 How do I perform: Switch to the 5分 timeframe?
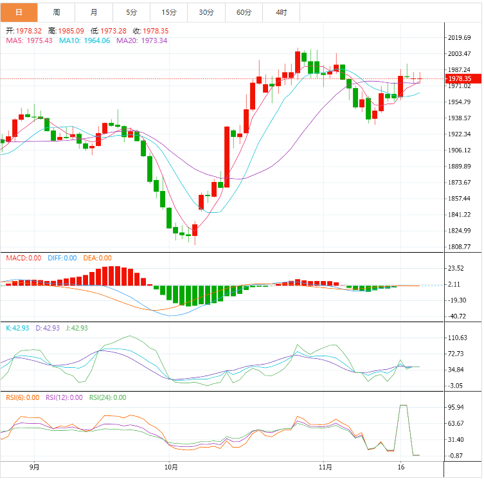coord(132,12)
